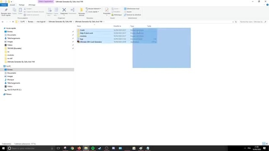Image resolution: width=269 pixels, height=151 pixels.
Task: Sort files by the Nom column header
Action: pyautogui.click(x=79, y=26)
